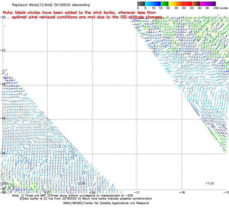Click the '-24' longitude axis label
Image resolution: width=229 pixels, height=208 pixels.
pos(92,192)
